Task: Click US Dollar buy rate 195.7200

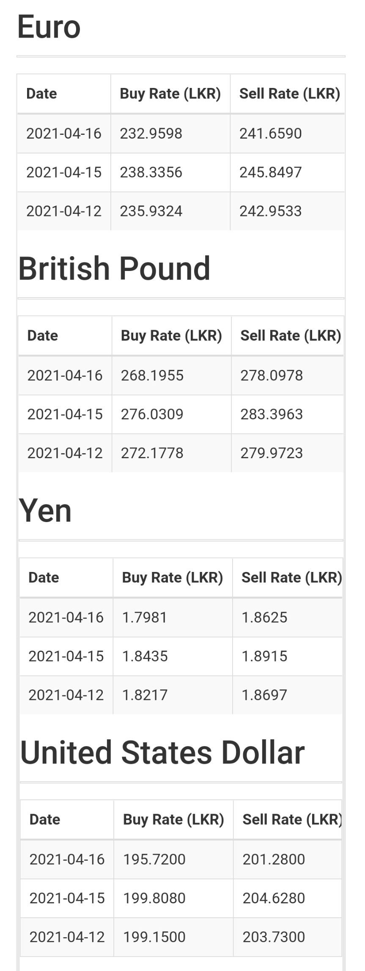Action: click(x=154, y=859)
